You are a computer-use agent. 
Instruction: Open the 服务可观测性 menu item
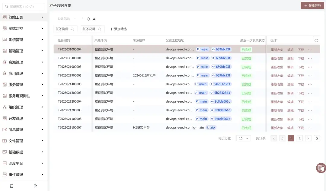pos(24,96)
